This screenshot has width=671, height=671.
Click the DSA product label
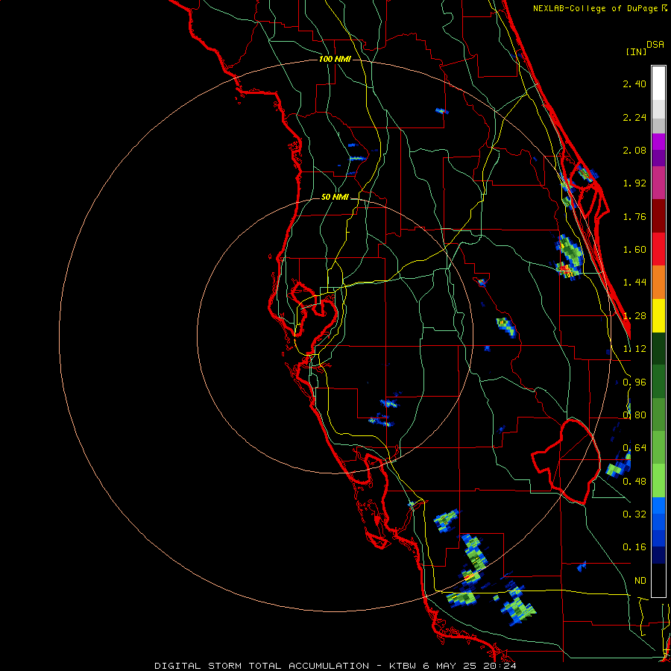[x=655, y=45]
